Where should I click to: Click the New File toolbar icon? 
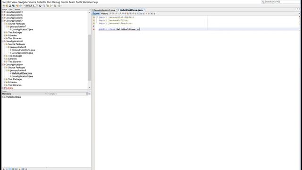click(3, 6)
